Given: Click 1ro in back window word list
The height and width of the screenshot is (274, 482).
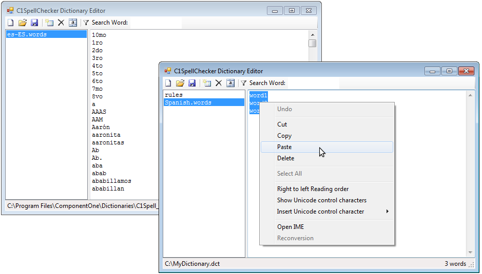Looking at the screenshot, I should click(97, 43).
